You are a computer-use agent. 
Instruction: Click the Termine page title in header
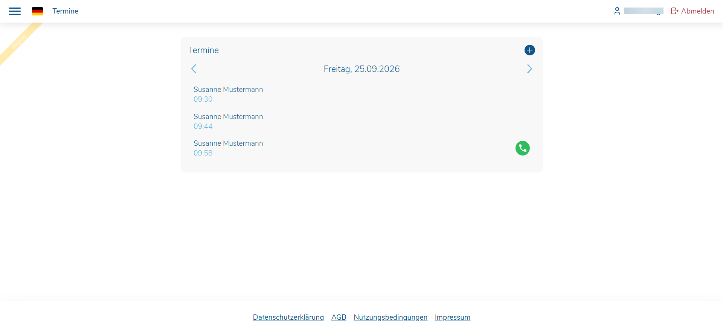click(66, 11)
